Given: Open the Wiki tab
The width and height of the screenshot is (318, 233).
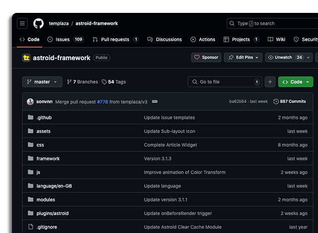Looking at the screenshot, I should pyautogui.click(x=276, y=40).
